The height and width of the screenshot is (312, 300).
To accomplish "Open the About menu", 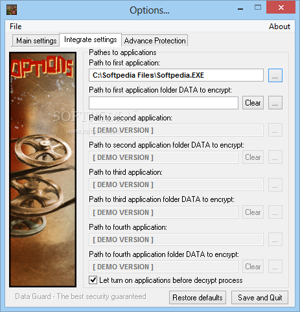I will tap(279, 27).
